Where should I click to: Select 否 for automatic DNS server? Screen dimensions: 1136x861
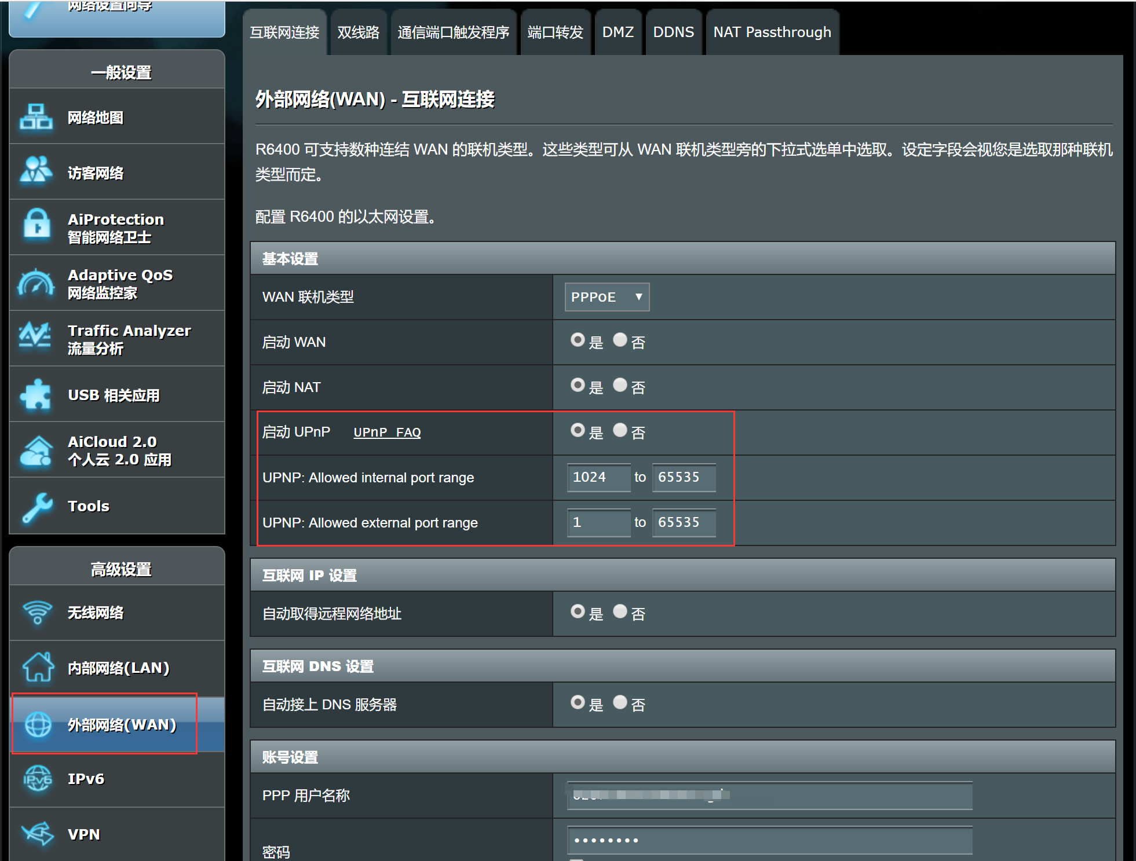620,702
